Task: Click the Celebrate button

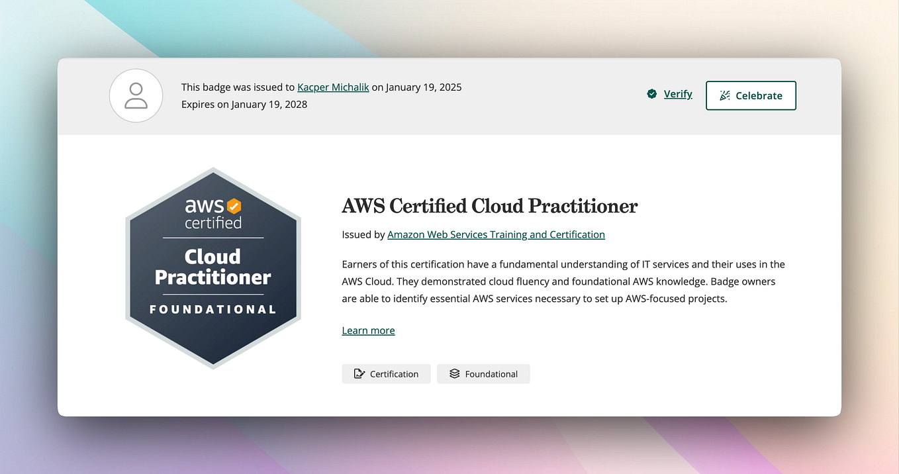Action: (751, 95)
